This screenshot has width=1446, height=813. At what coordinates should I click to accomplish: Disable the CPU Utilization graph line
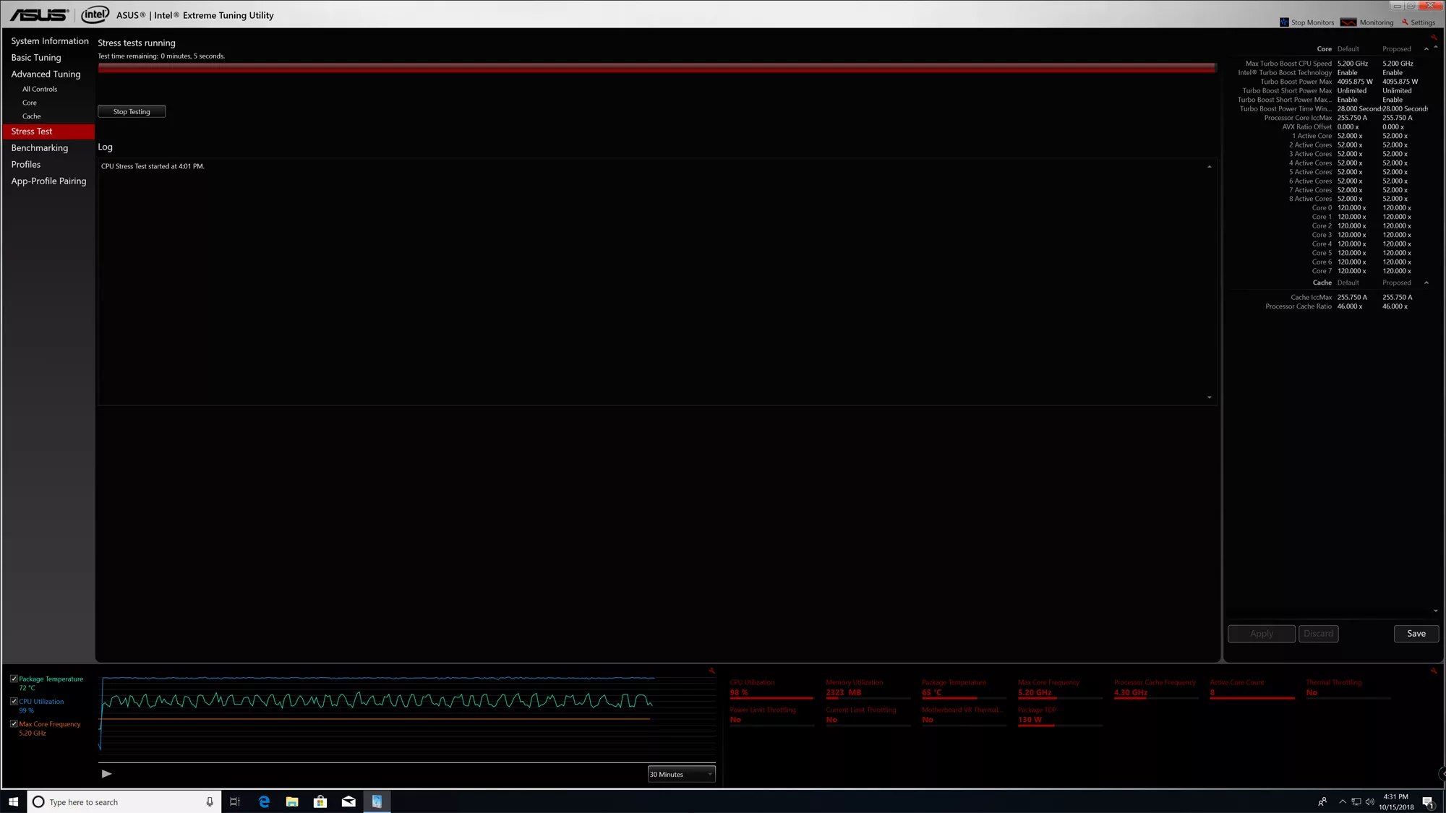point(14,701)
